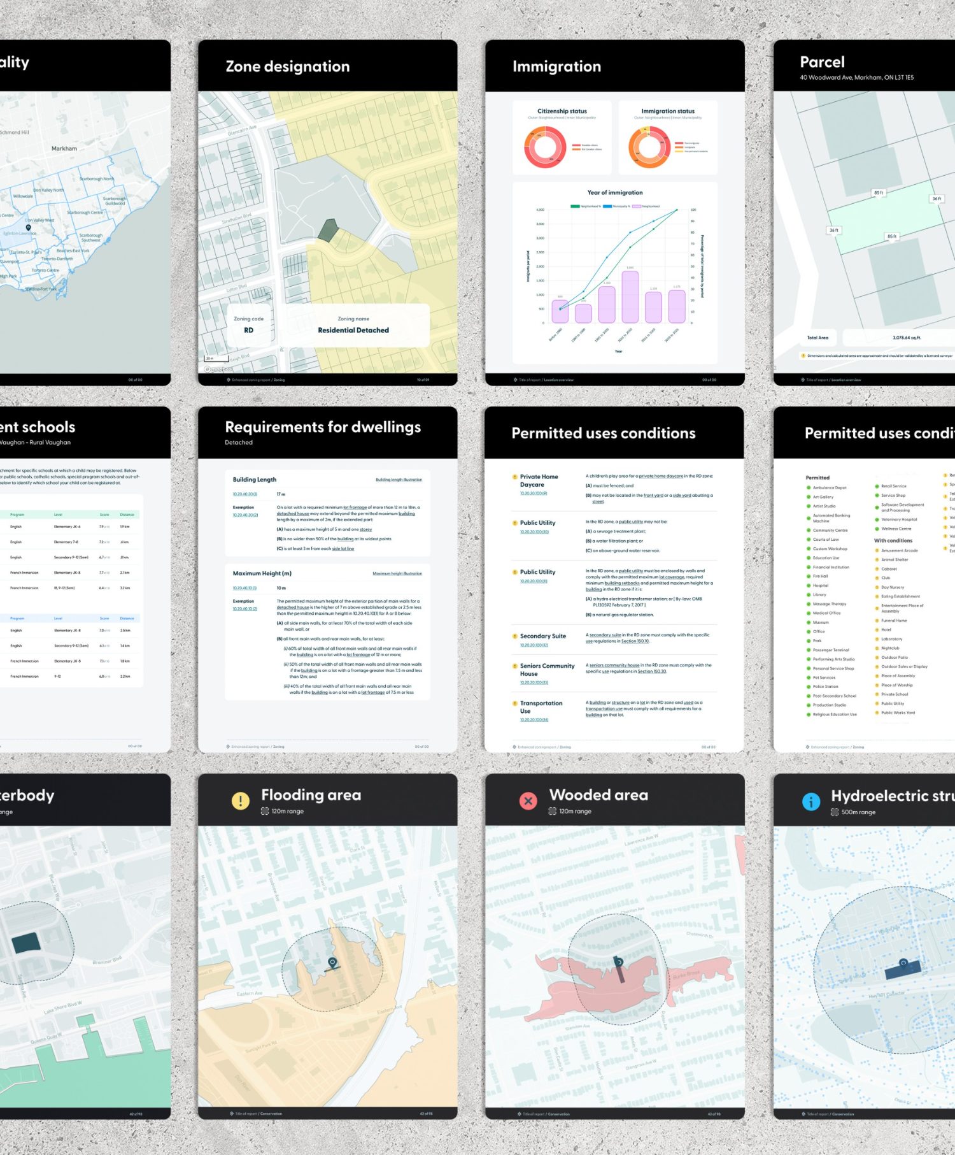The image size is (955, 1155).
Task: Click the RD zoning code value
Action: [248, 330]
